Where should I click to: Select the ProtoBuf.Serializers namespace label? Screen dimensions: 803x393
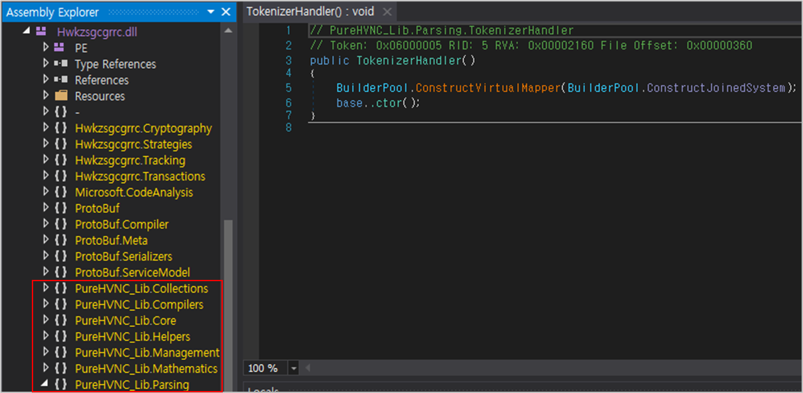tap(123, 256)
